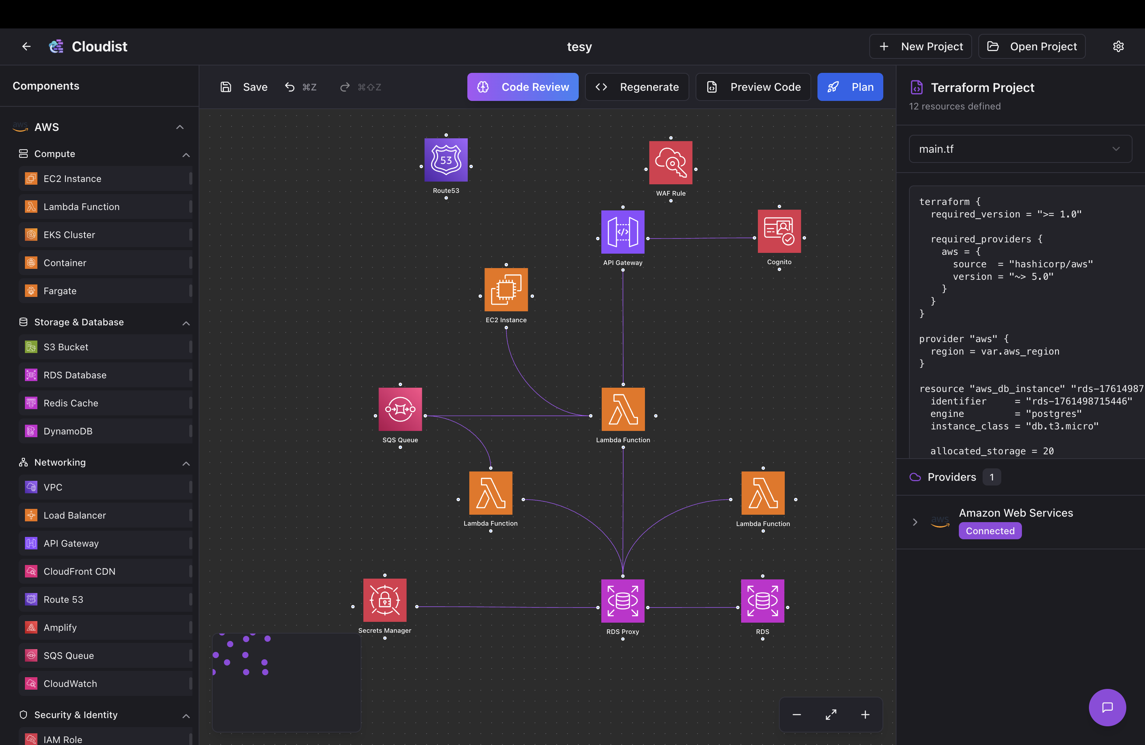Open settings gear in header
The image size is (1145, 745).
[1118, 47]
